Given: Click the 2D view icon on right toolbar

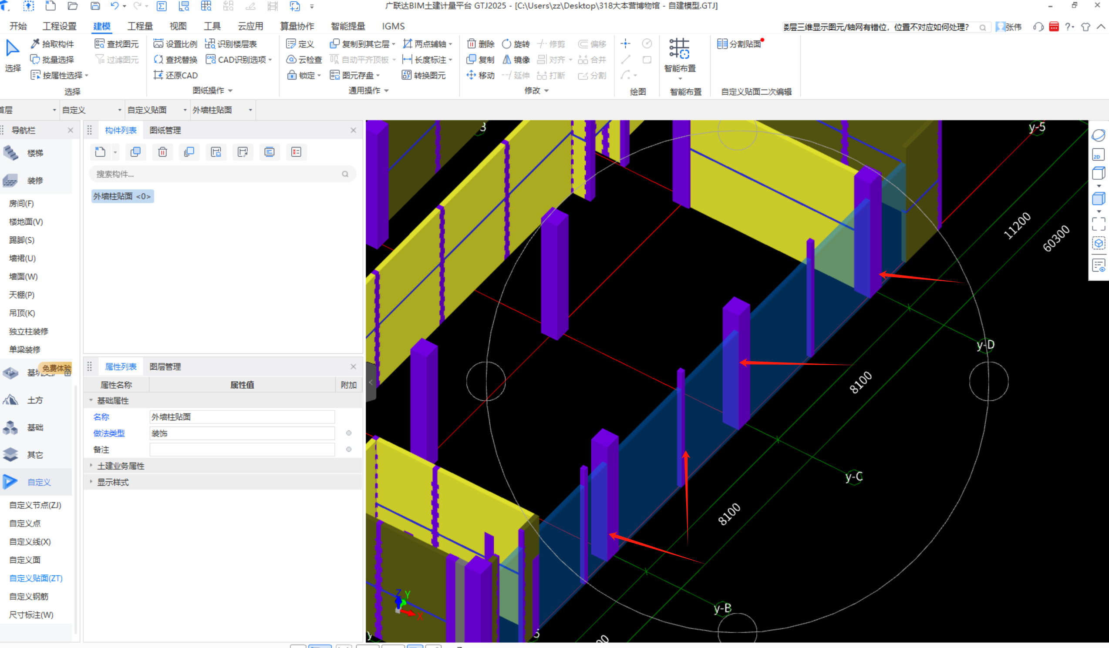Looking at the screenshot, I should (x=1098, y=155).
